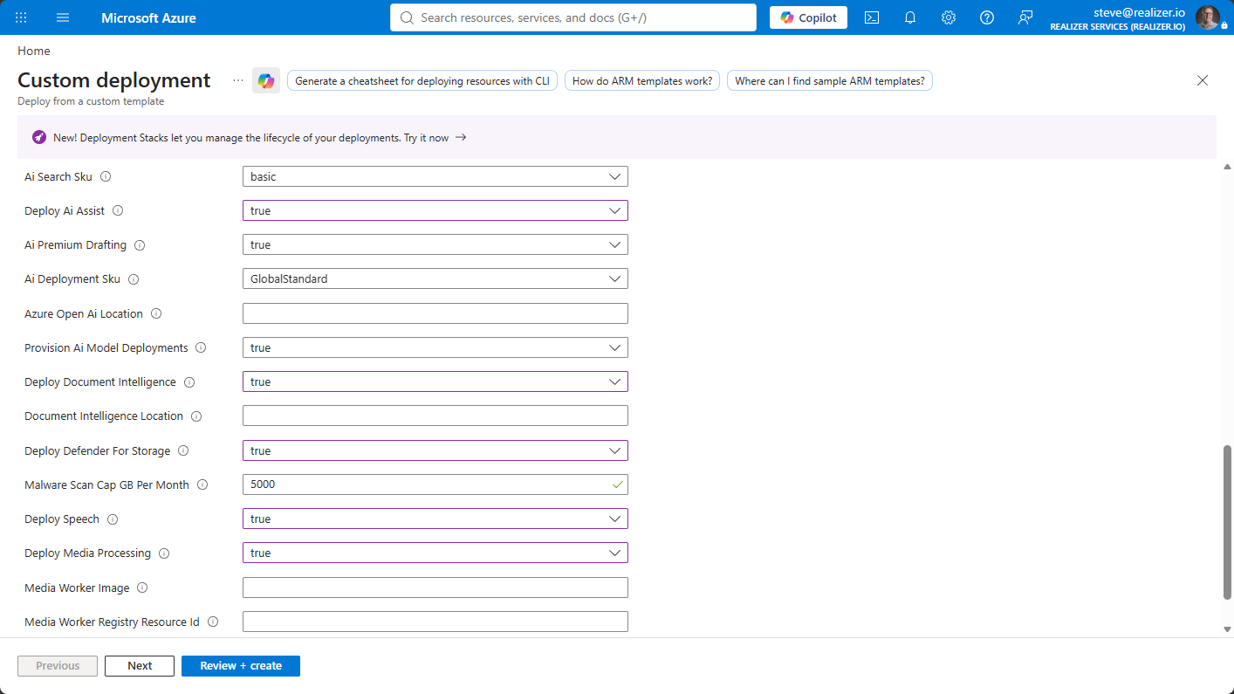Screen dimensions: 1234x694
Task: Click info icon next to Ai Deployment Sku
Action: (x=134, y=279)
